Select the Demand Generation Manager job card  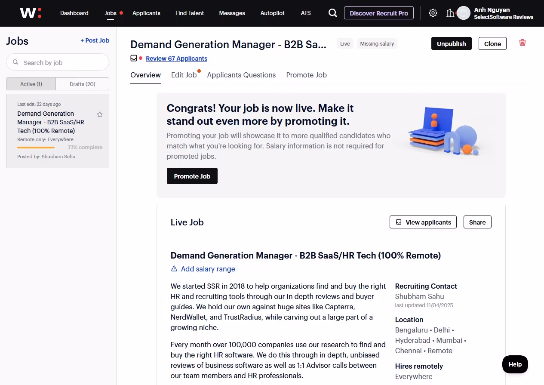58,131
